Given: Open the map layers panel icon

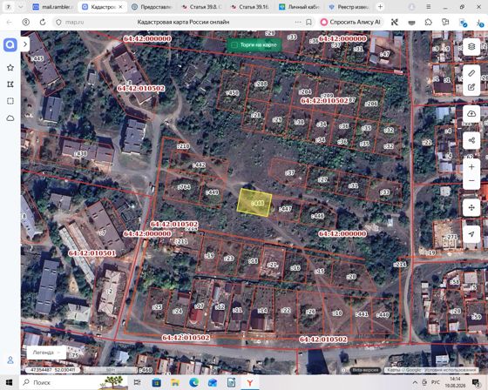Looking at the screenshot, I should [471, 47].
